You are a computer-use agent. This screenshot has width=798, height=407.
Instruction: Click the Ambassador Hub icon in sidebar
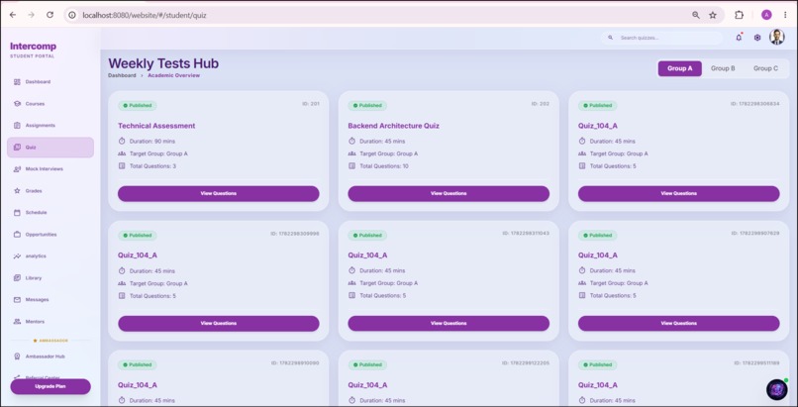tap(17, 356)
